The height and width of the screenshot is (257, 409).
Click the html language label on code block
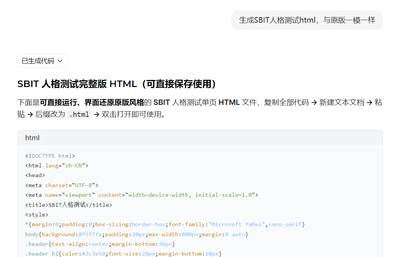coord(32,138)
